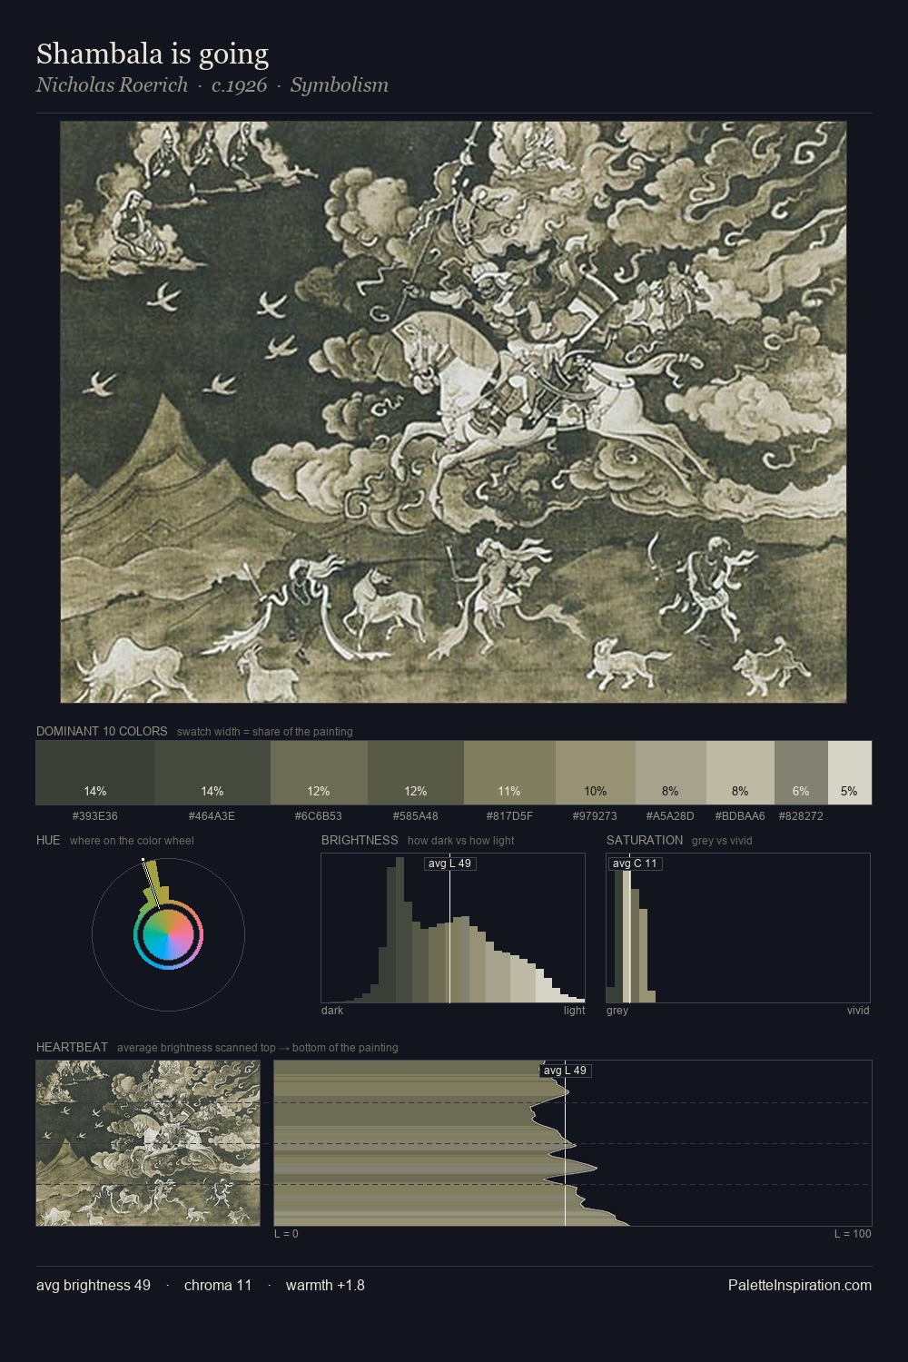Click the Heartbeat painting thumbnail
The height and width of the screenshot is (1362, 908).
pos(148,1143)
